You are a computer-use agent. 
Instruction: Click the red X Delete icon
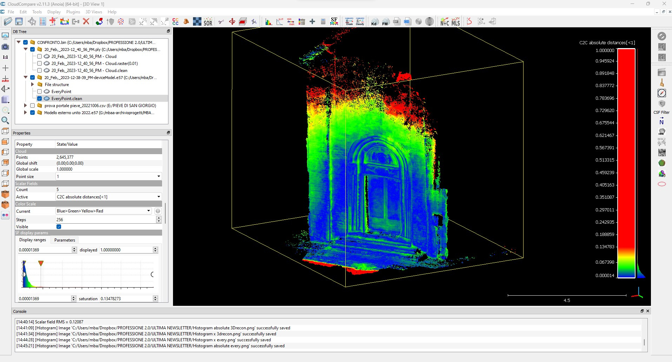[x=86, y=21]
